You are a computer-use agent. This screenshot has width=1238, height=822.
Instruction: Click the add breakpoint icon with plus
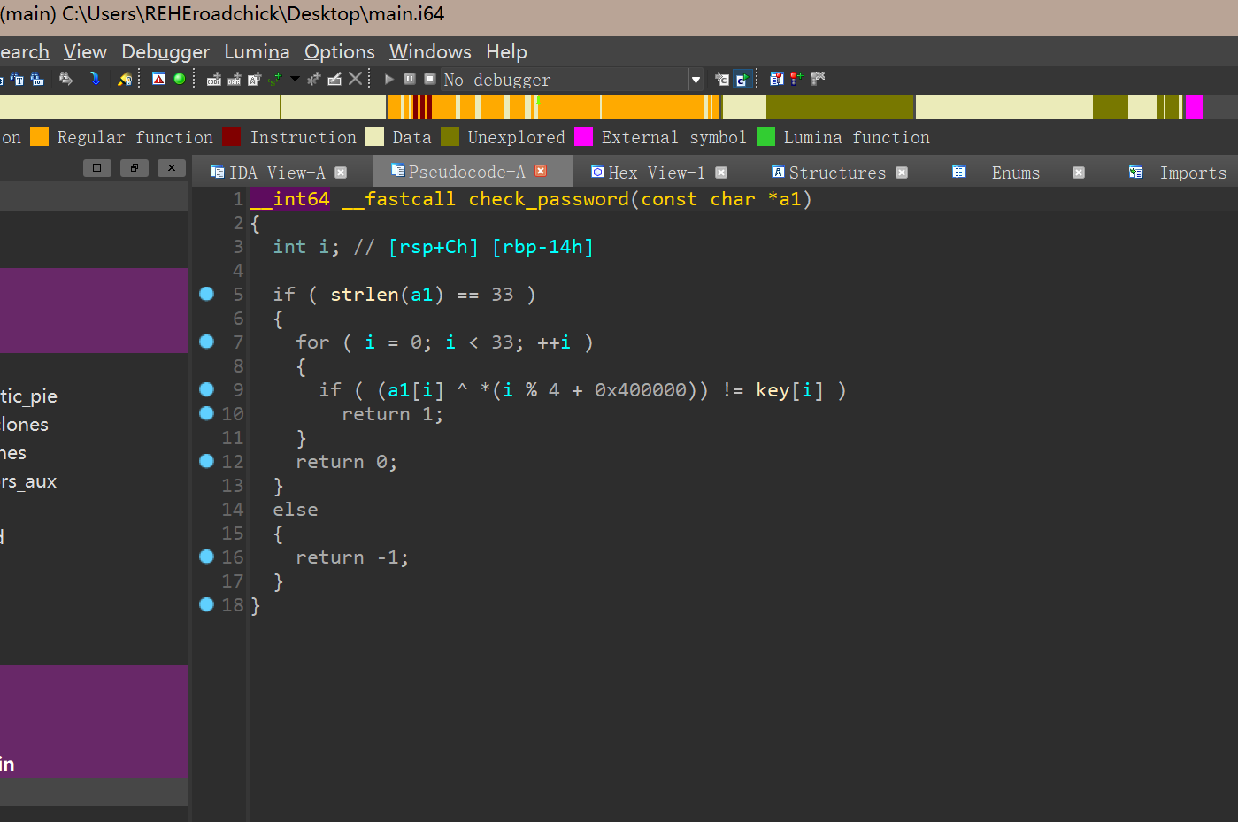796,79
